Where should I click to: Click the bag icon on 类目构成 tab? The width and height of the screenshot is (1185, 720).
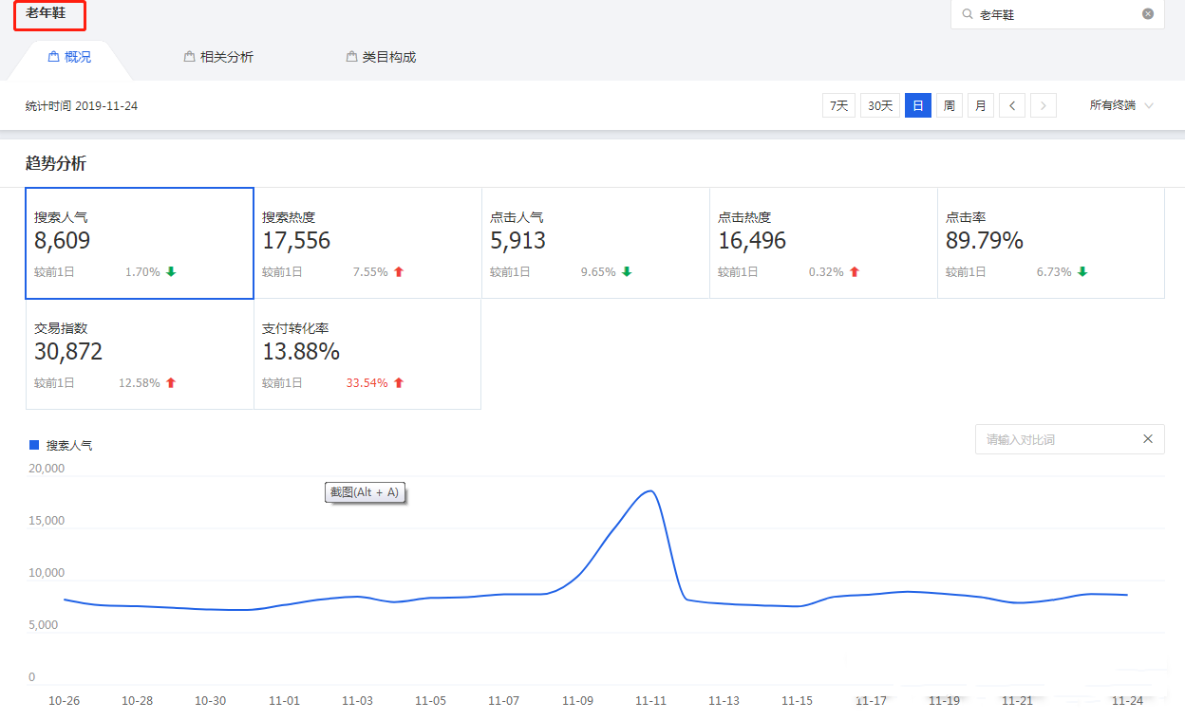coord(352,57)
